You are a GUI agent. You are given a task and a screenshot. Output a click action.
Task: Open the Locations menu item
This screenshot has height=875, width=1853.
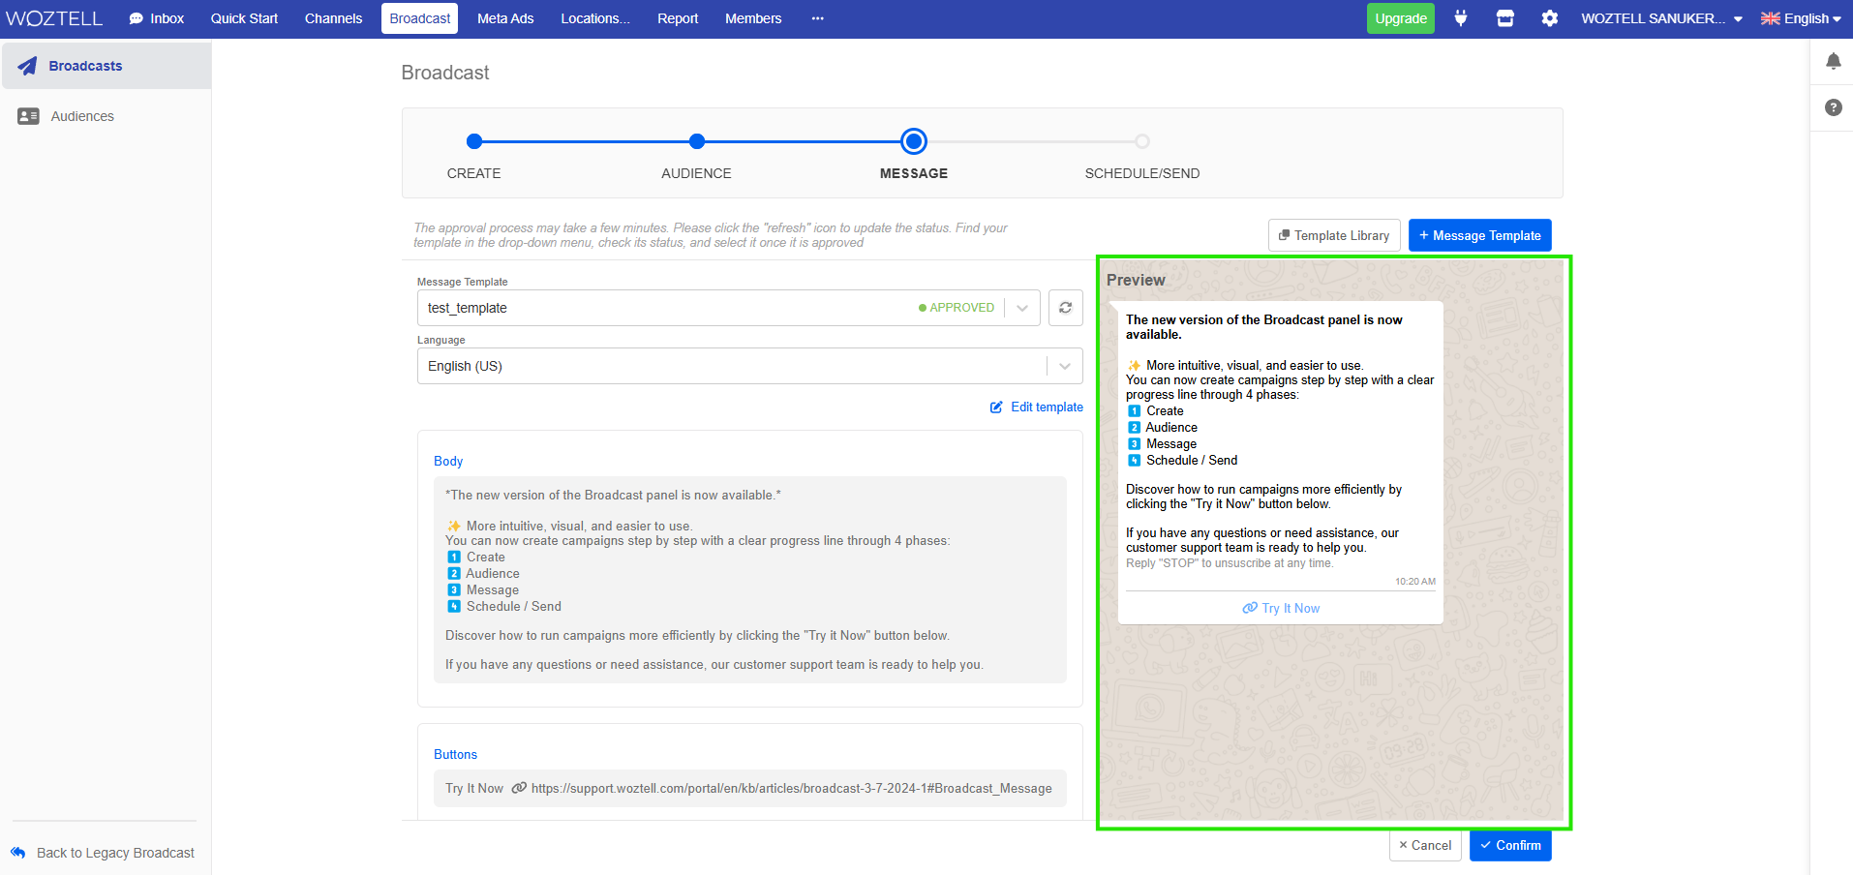tap(595, 18)
